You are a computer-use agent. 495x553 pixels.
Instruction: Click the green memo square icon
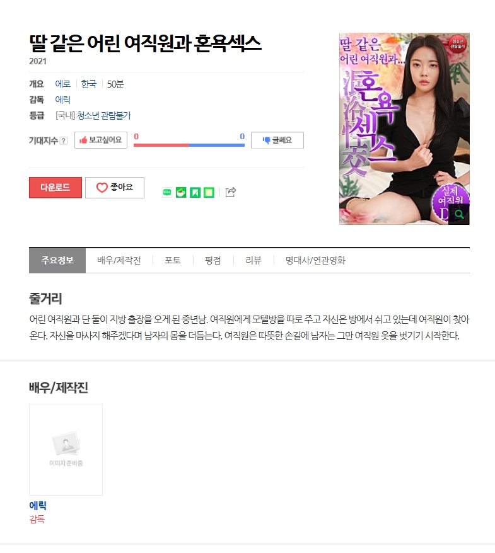click(209, 193)
